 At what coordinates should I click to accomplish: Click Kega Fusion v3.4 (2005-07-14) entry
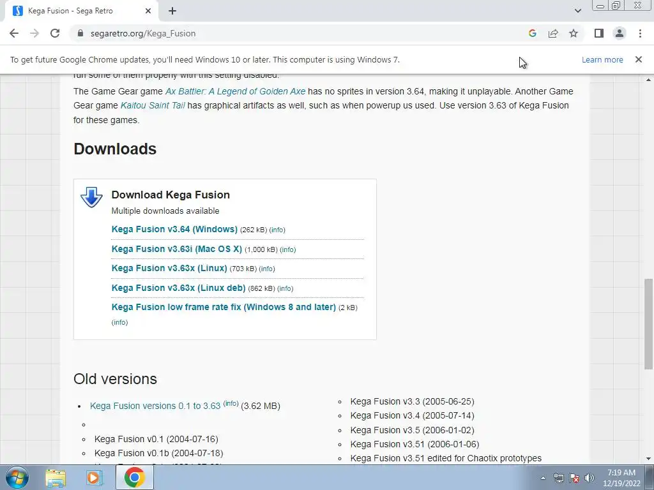coord(412,415)
